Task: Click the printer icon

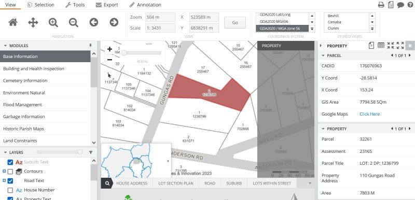Action: point(381,5)
